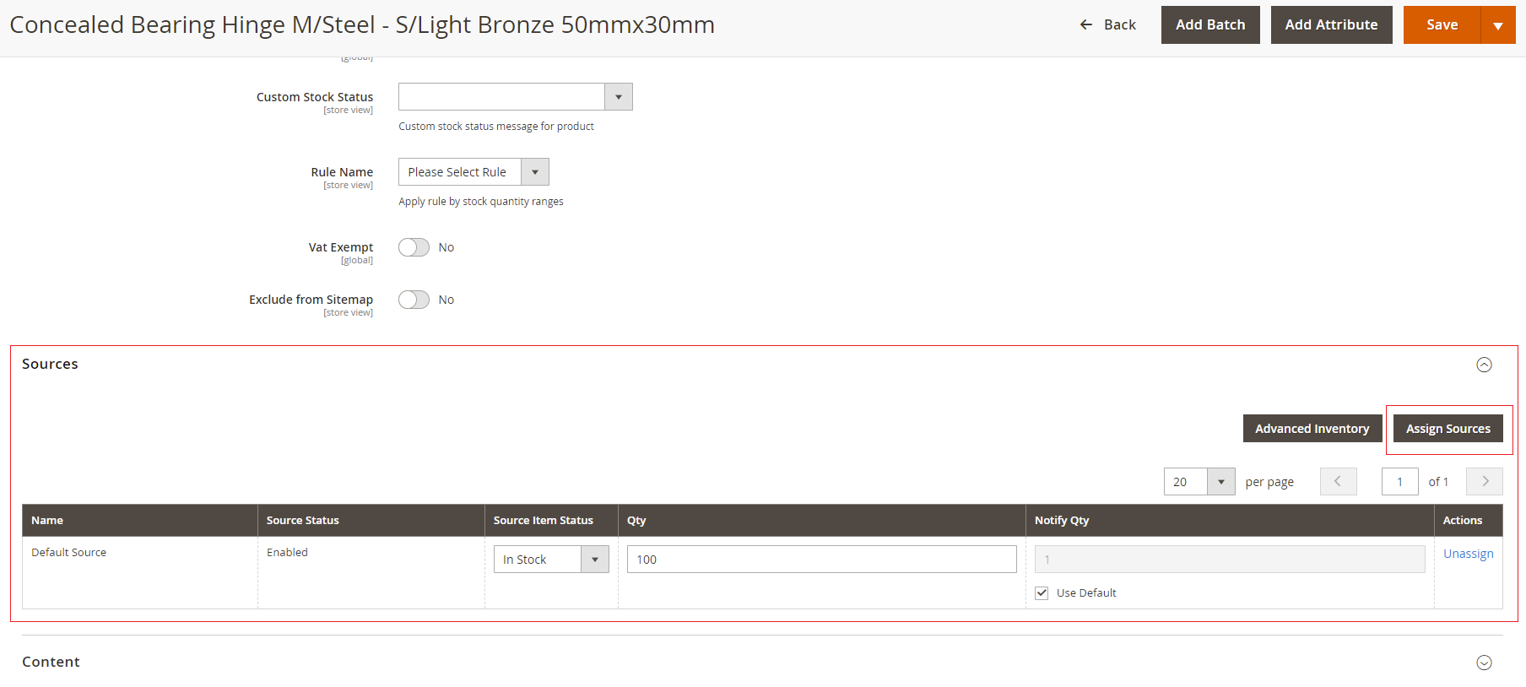This screenshot has width=1526, height=687.
Task: Go to next page of sources
Action: pyautogui.click(x=1485, y=481)
